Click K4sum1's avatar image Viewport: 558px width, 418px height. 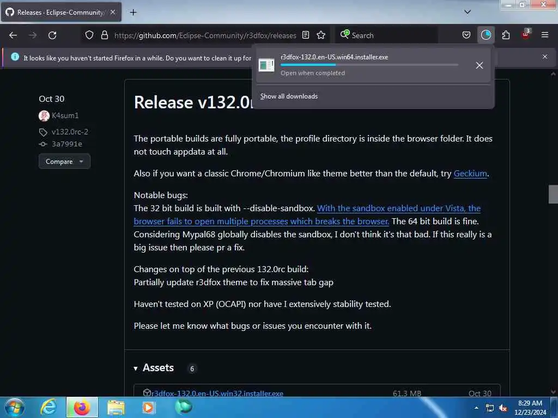44,115
